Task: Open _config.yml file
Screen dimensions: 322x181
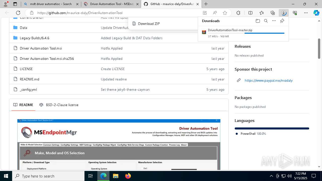Action: coord(28,89)
